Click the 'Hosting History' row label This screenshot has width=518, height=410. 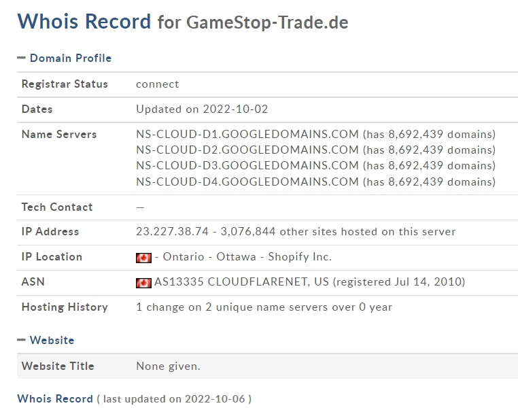(65, 307)
